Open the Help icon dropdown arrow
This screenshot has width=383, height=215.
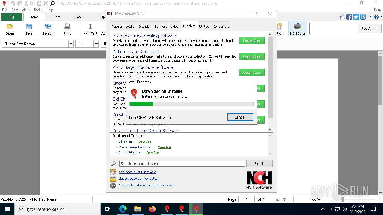coord(381,17)
